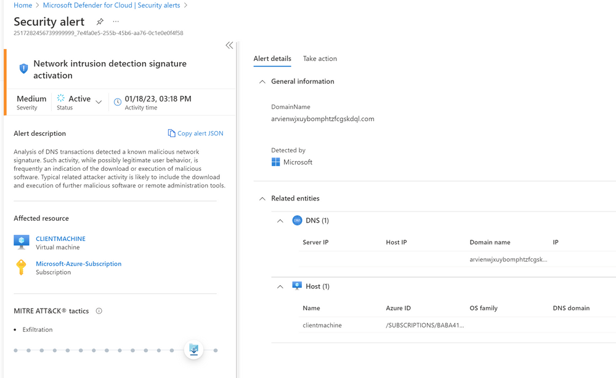Open the CLIENTMACHINE virtual machine link
616x378 pixels.
(x=60, y=238)
